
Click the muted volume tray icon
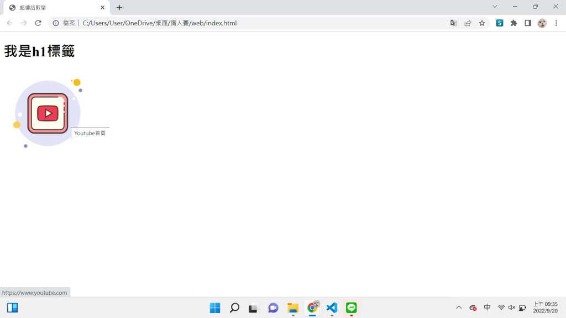click(511, 307)
